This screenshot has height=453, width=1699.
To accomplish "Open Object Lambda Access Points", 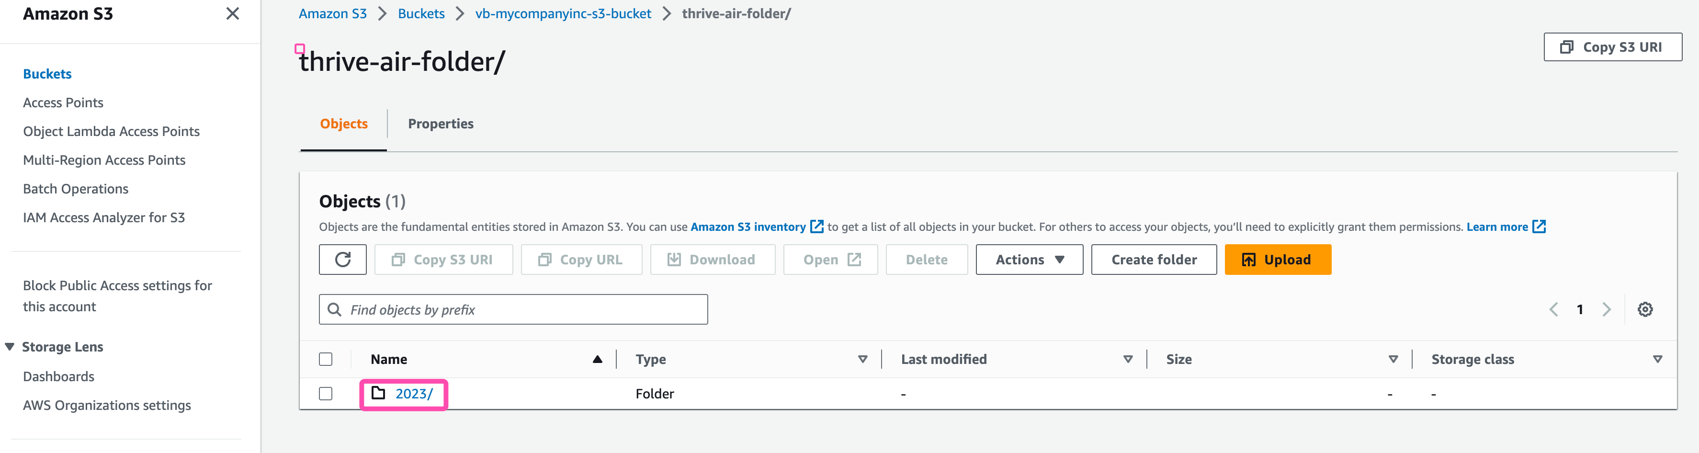I will pos(112,131).
